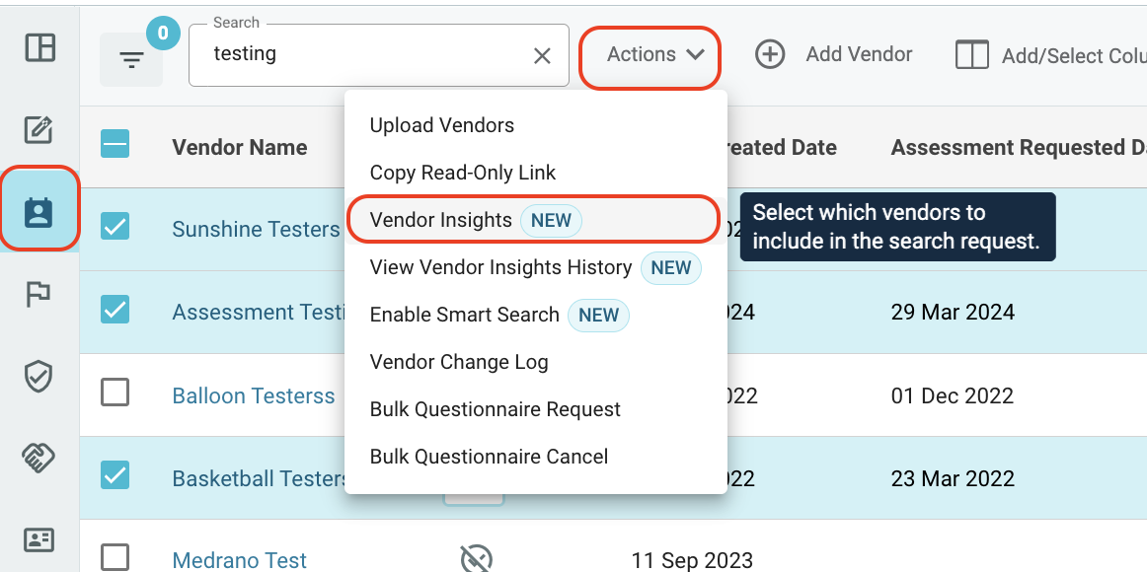Click the plus icon for Add Vendor
Screen dimensions: 1147x572
pos(770,55)
